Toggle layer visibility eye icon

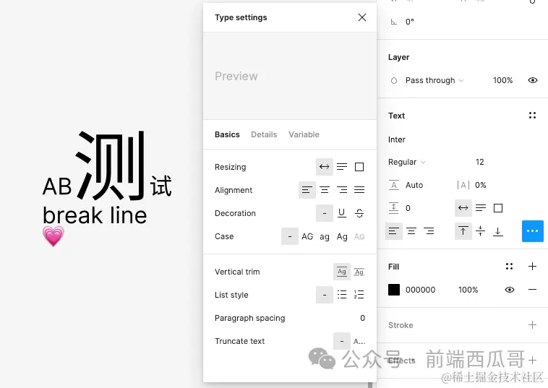(x=533, y=80)
